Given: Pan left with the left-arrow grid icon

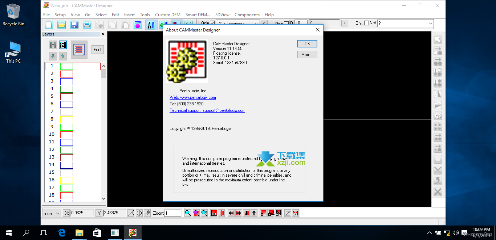Looking at the screenshot, I should 231,213.
